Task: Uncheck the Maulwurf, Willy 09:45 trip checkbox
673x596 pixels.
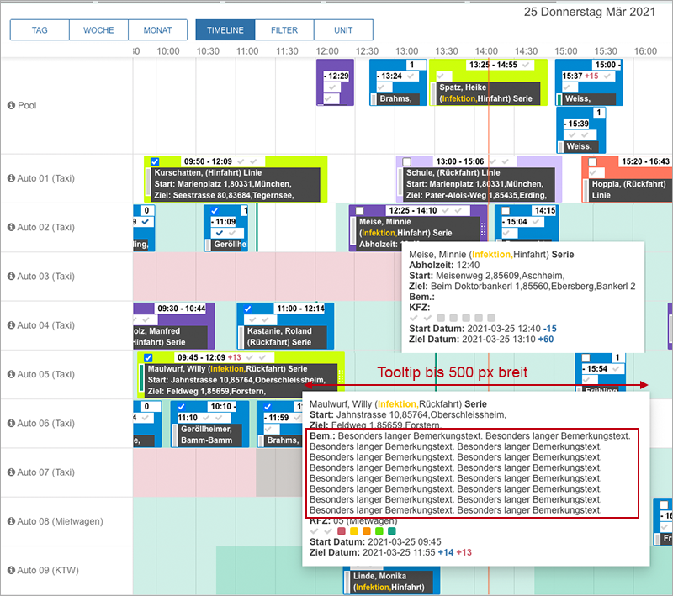Action: pos(147,357)
